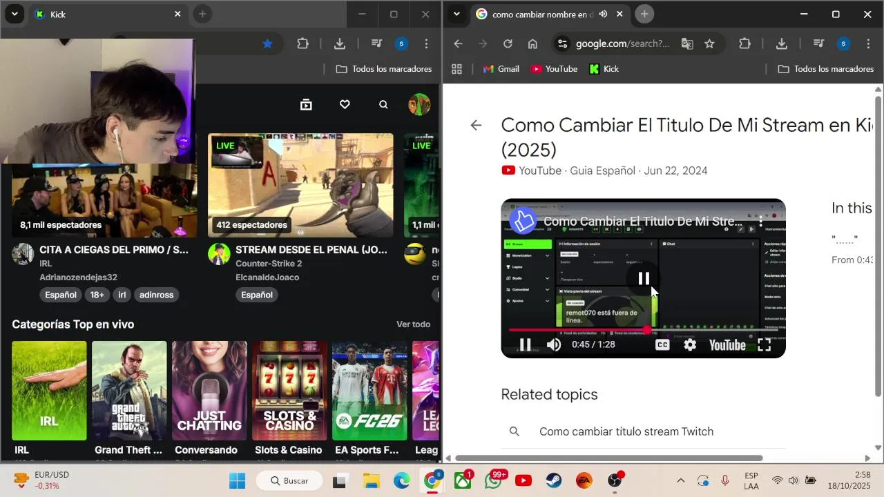Open extensions puzzle icon in left window
The image size is (884, 497).
302,43
